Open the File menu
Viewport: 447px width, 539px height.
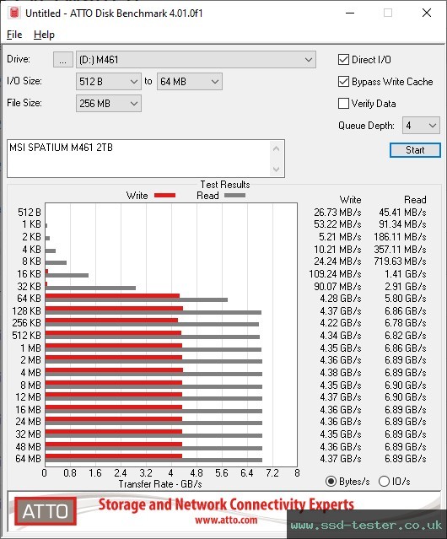[14, 35]
